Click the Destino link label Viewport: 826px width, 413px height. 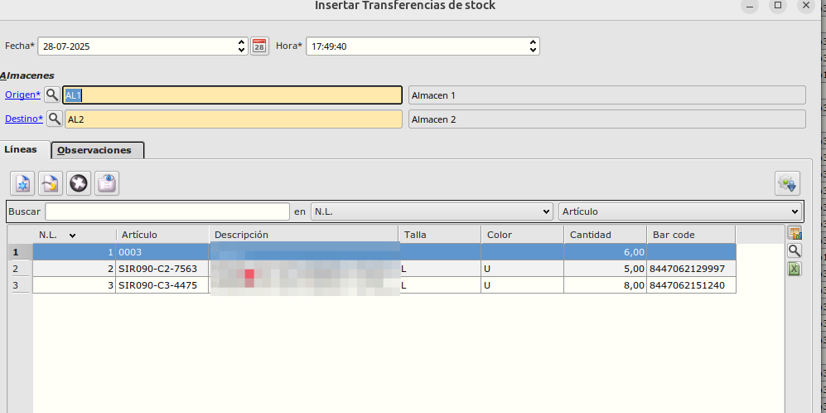23,119
